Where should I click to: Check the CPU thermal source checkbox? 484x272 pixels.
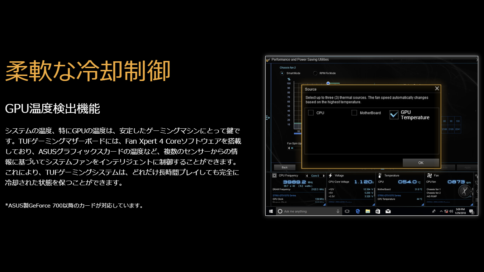tap(310, 113)
